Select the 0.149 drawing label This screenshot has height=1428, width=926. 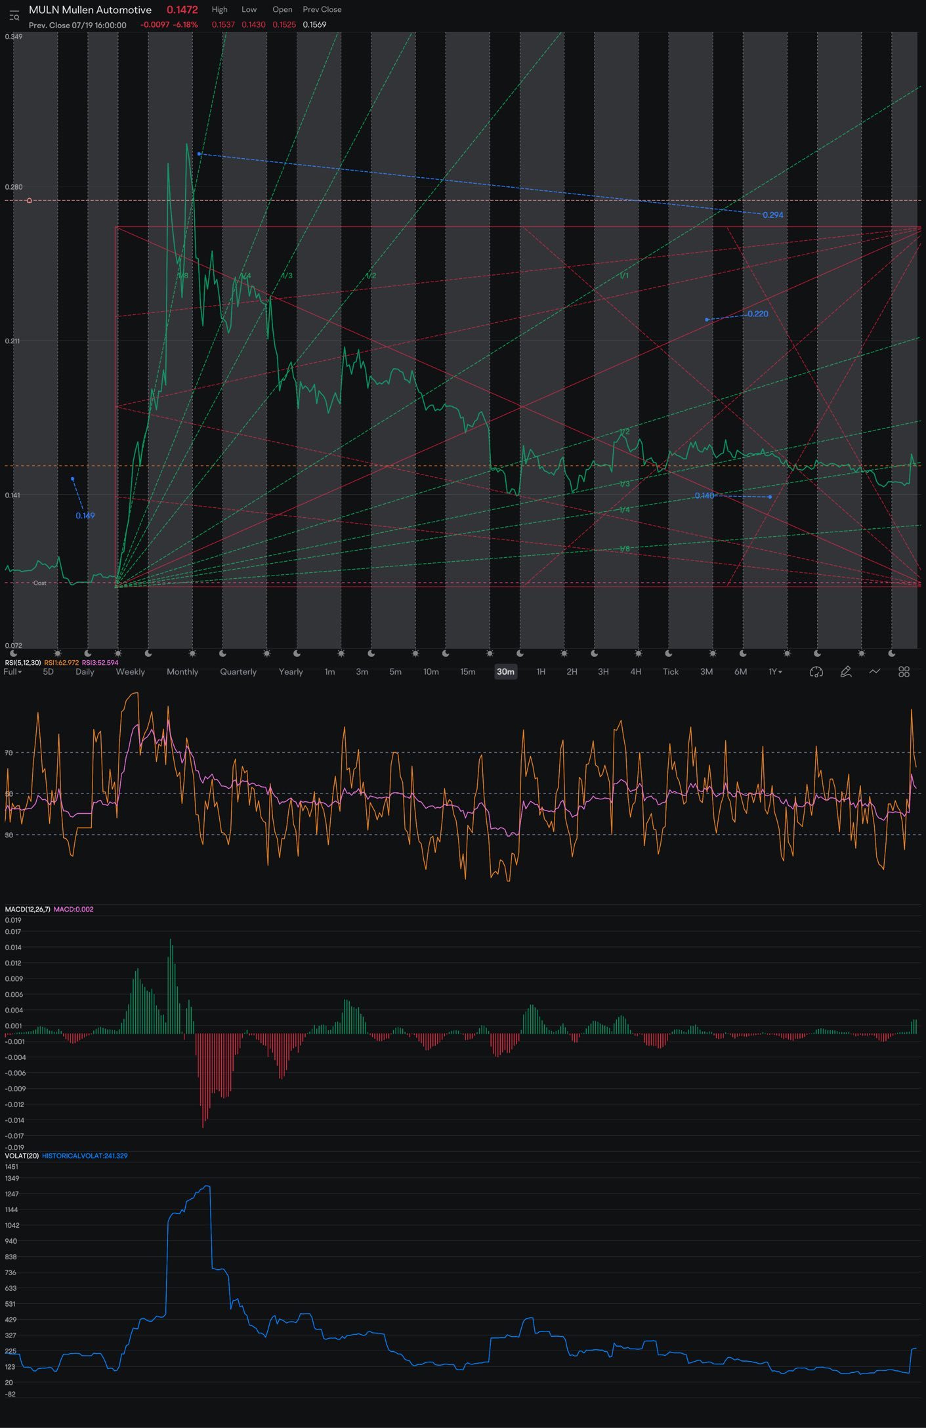pyautogui.click(x=85, y=516)
